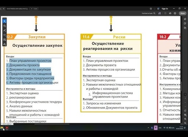Click 'Конференции участников тендера'
This screenshot has width=188, height=137.
tap(36, 102)
